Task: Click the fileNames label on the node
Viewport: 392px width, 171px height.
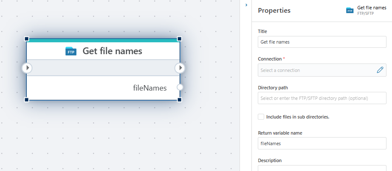Action: 150,88
